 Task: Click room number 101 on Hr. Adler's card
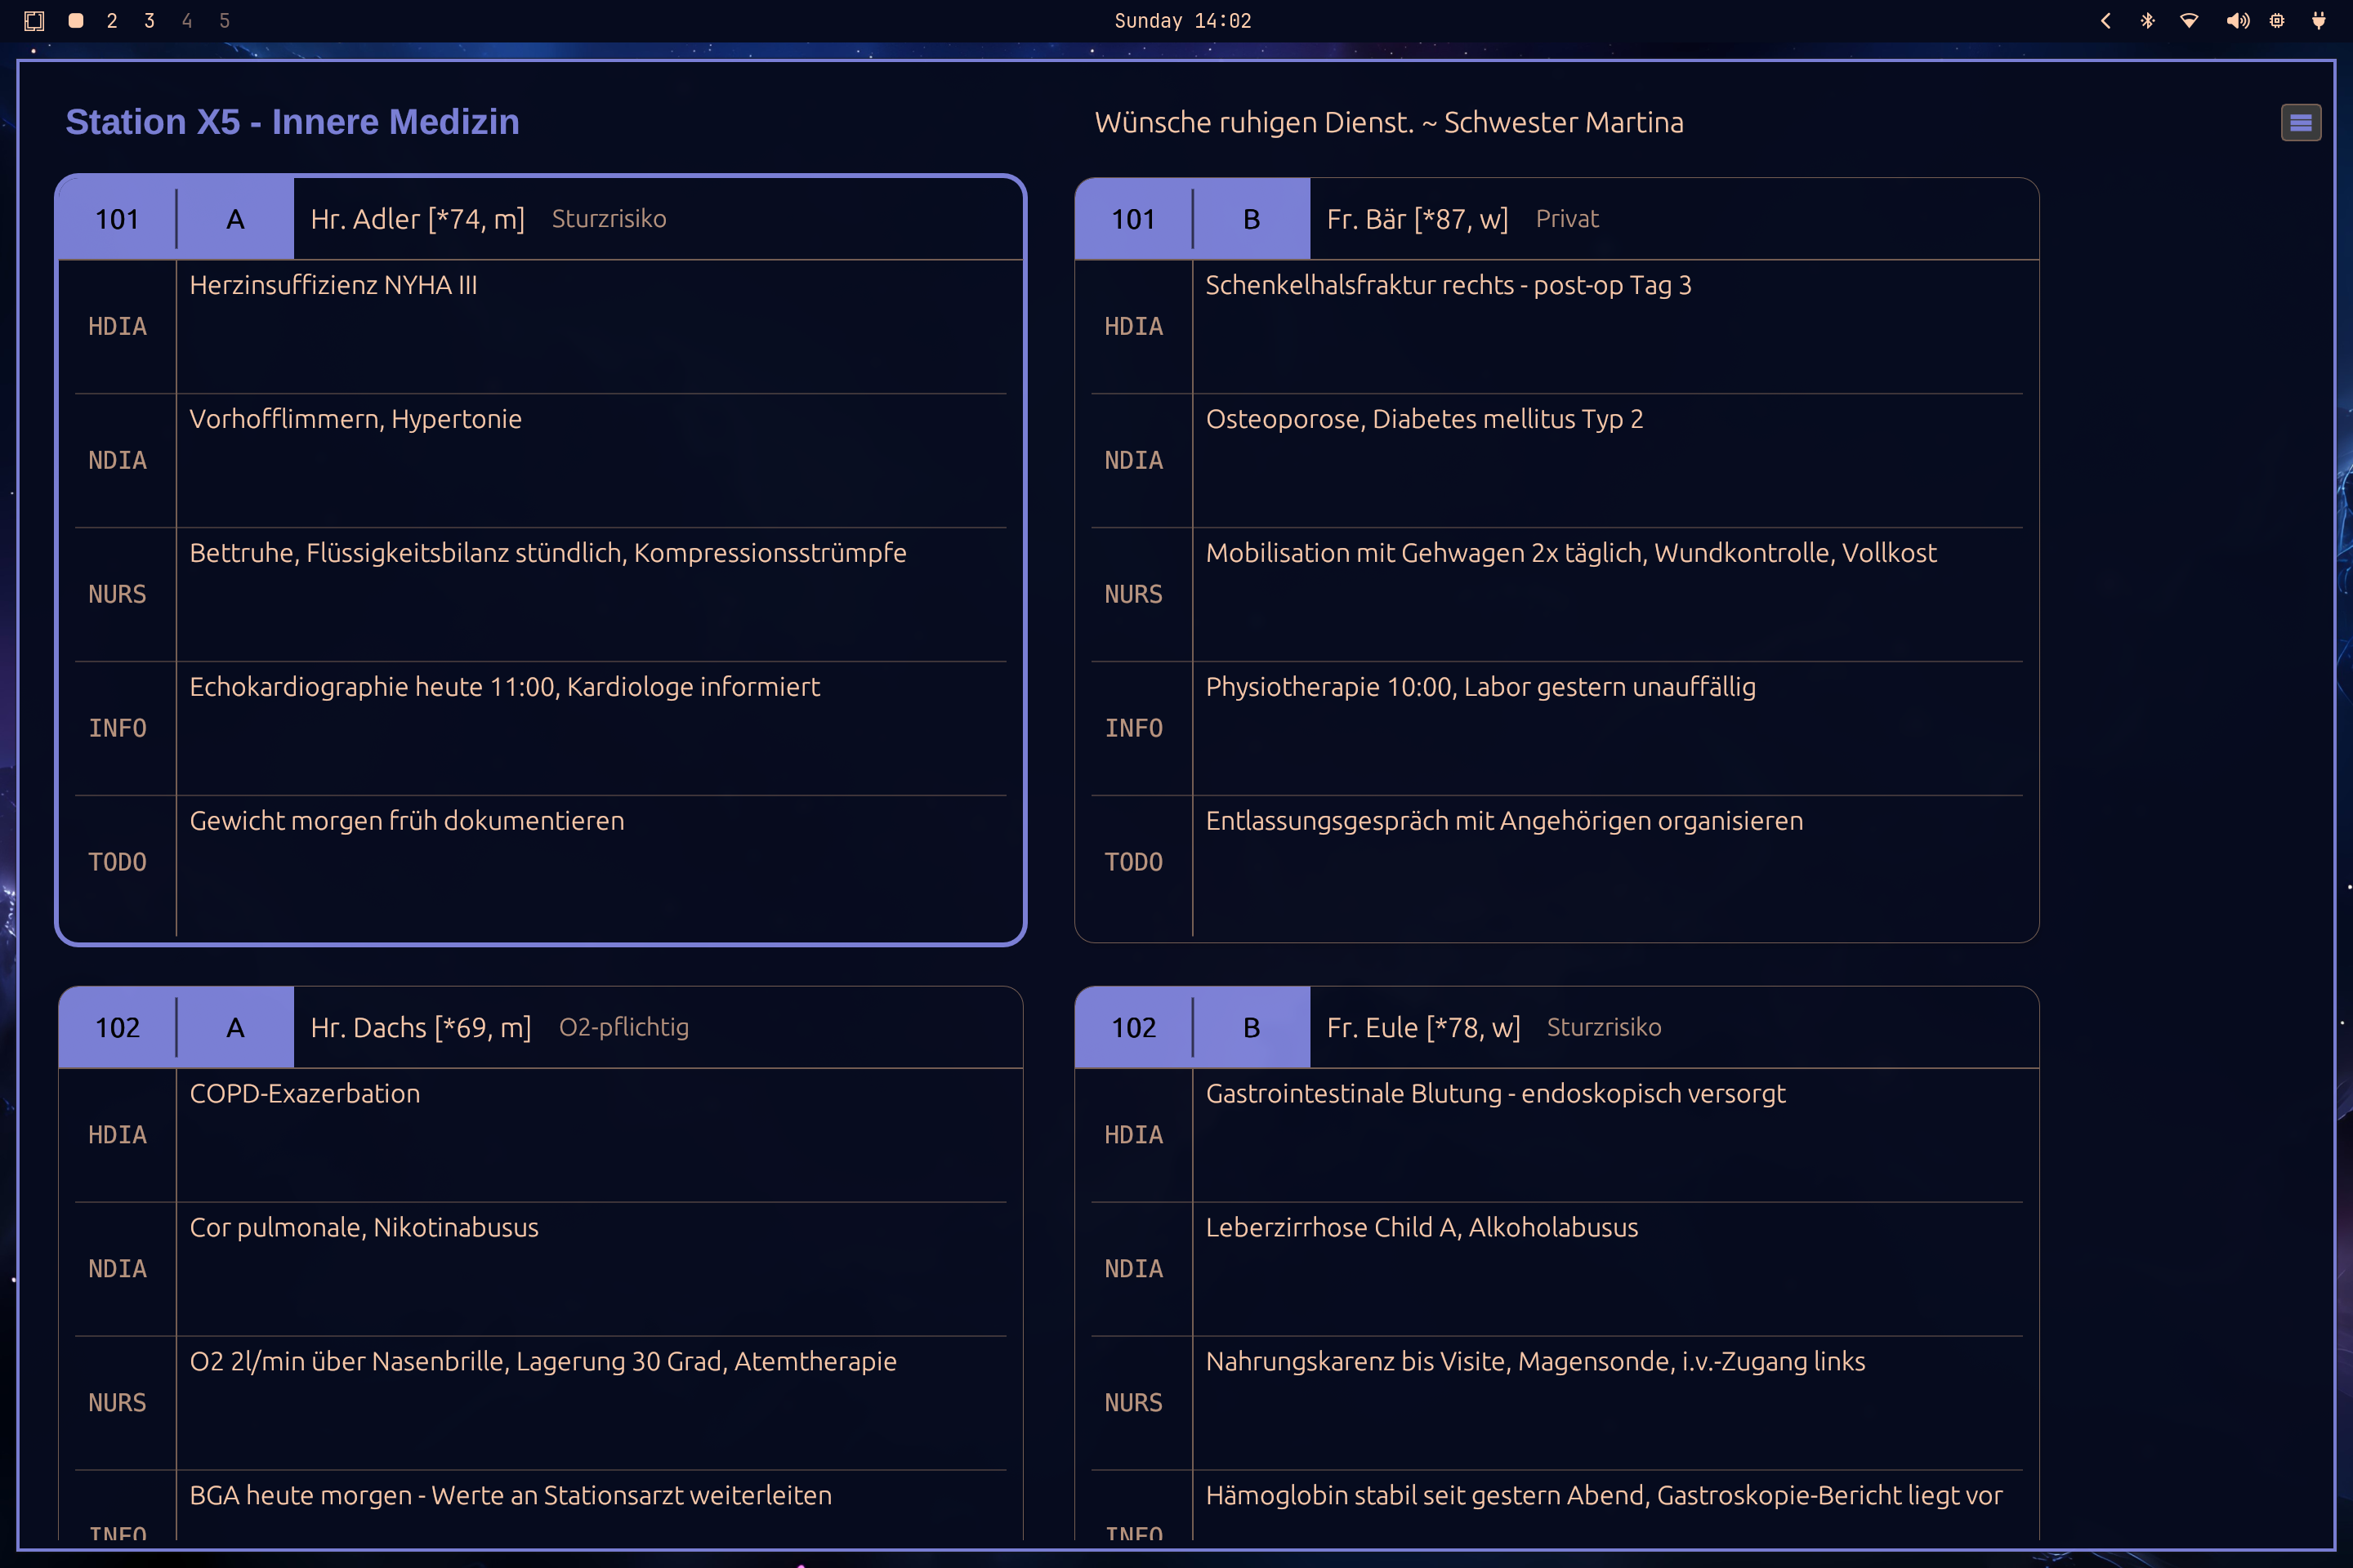tap(117, 219)
